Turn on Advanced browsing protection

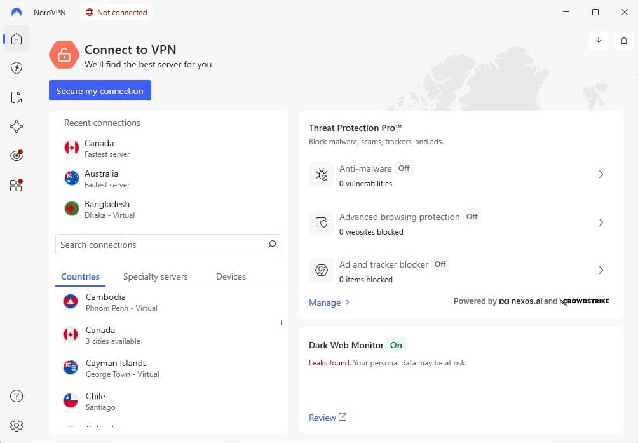tap(472, 217)
